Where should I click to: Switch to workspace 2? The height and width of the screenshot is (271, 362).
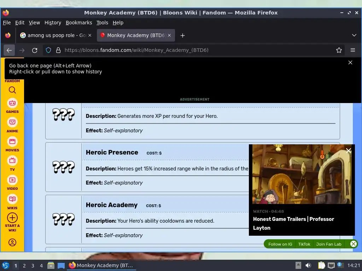24,266
